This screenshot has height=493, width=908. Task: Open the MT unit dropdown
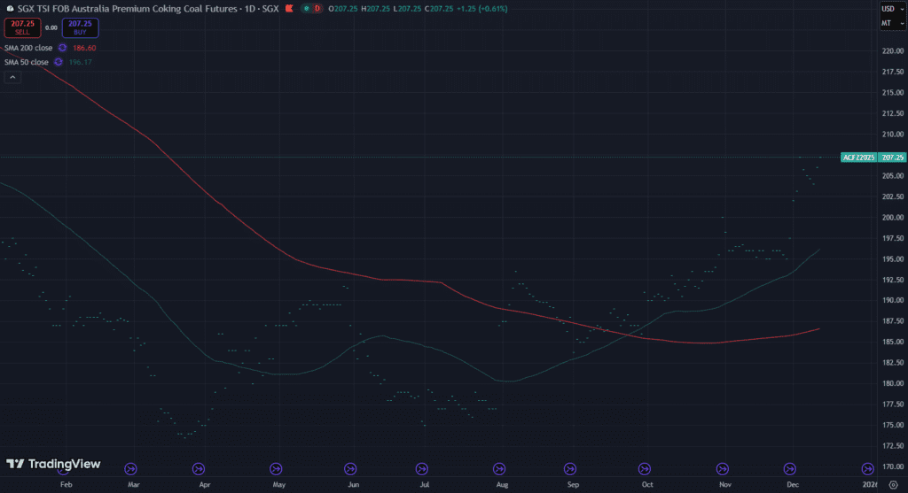(x=888, y=23)
